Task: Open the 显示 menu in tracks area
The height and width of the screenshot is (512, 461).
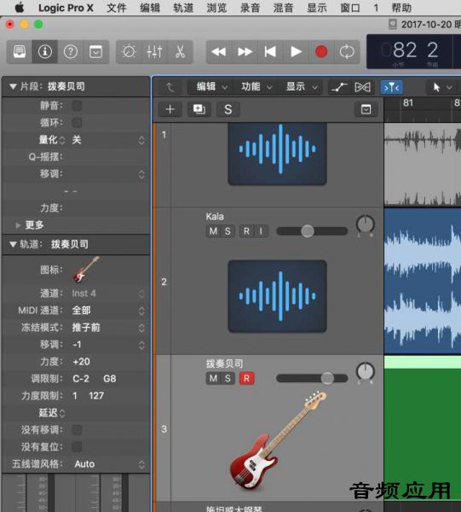Action: [302, 87]
